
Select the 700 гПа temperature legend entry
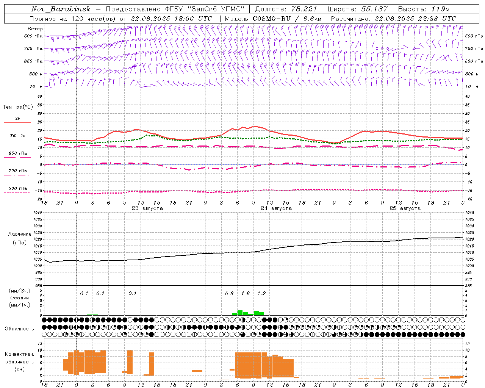[x=17, y=171]
